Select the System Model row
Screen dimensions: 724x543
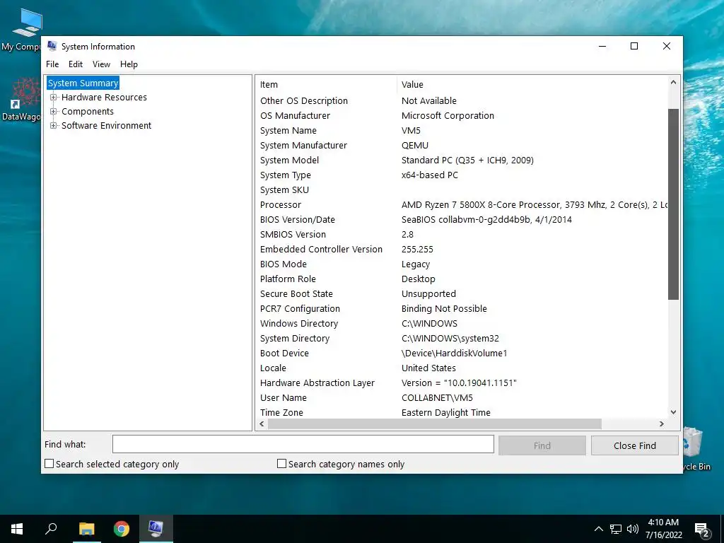[462, 160]
